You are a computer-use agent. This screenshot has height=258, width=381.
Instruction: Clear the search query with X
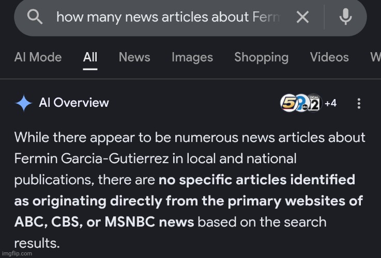click(302, 18)
